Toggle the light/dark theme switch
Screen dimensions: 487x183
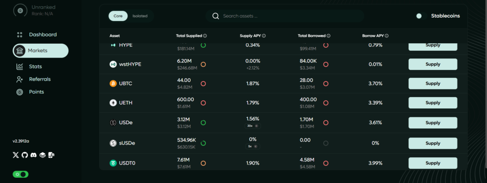point(20,174)
